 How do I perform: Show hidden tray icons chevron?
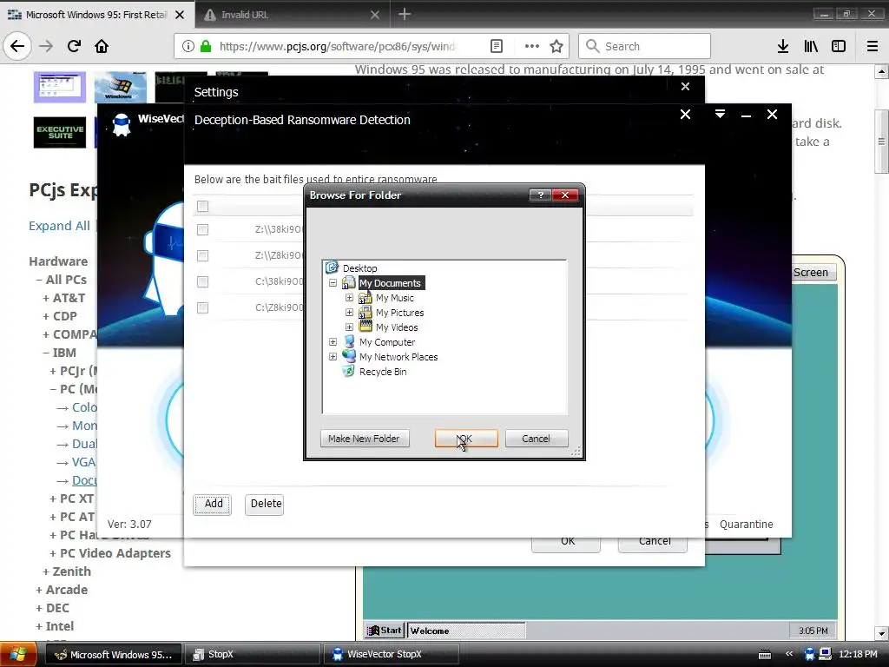click(x=788, y=654)
